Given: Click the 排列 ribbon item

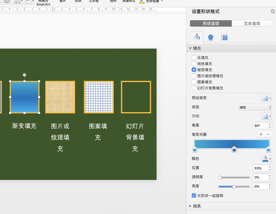Looking at the screenshot, I should 113,1.
